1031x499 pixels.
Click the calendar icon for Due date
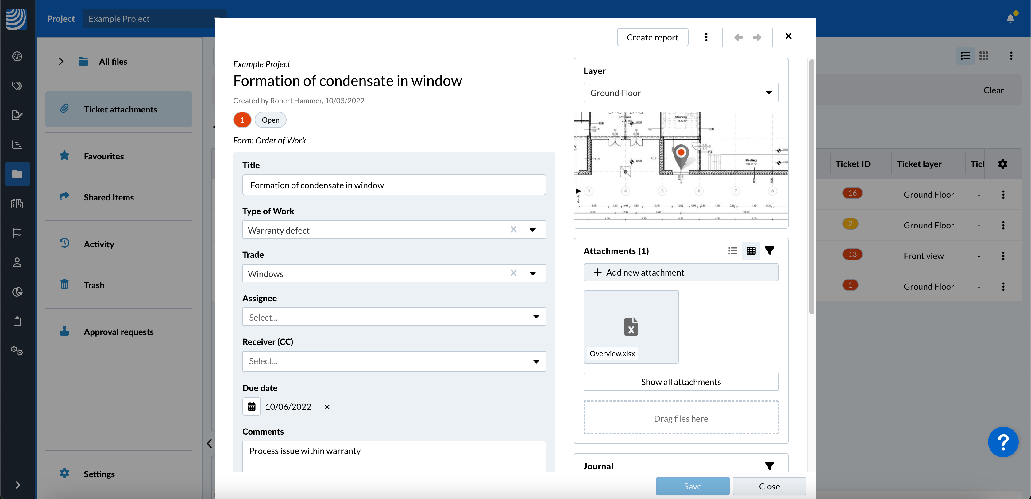[251, 407]
